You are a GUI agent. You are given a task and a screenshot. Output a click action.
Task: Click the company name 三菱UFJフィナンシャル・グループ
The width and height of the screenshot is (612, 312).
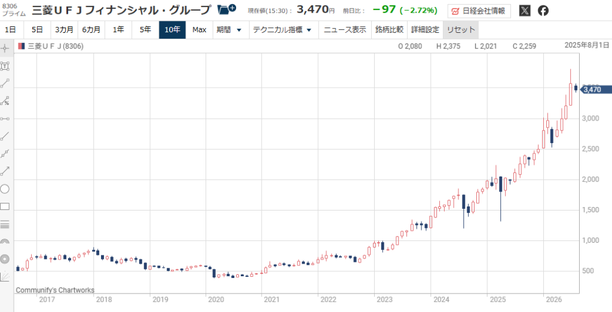[122, 10]
